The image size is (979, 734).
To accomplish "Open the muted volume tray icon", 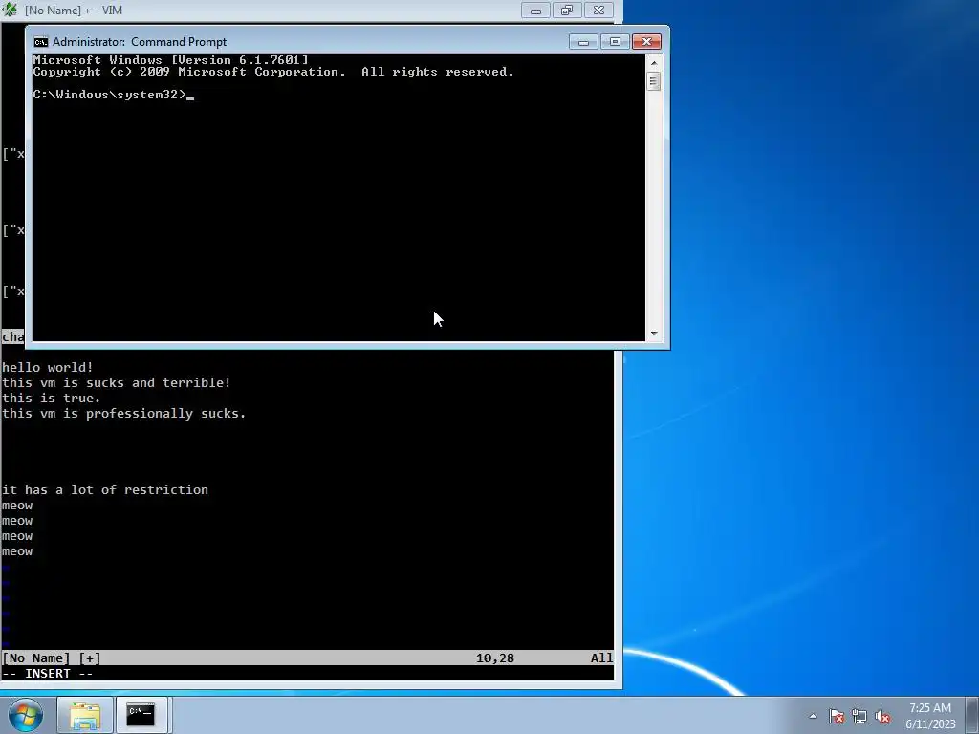I will tap(882, 716).
